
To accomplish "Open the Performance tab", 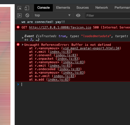I will tap(122, 8).
